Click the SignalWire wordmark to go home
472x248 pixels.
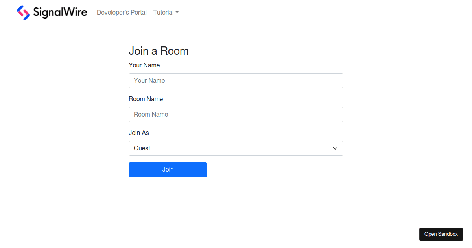(60, 13)
